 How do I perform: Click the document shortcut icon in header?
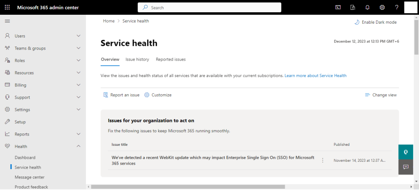click(x=353, y=7)
